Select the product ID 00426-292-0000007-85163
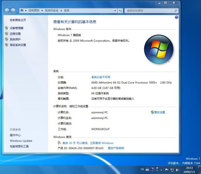 [x=86, y=148]
